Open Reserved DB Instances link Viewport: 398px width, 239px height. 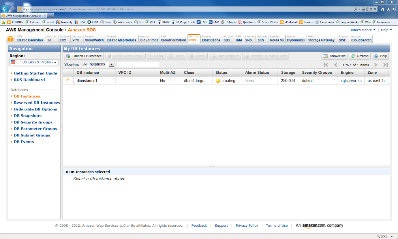[37, 103]
